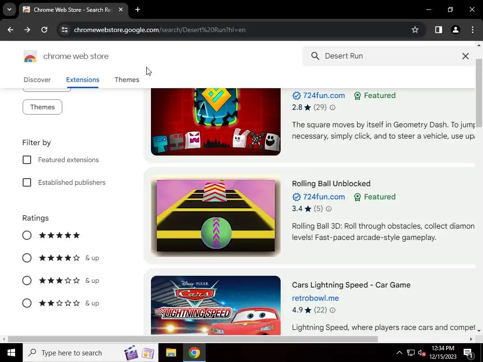The height and width of the screenshot is (362, 483).
Task: Click the horizontal scrollbar thumb
Action: [x=193, y=339]
